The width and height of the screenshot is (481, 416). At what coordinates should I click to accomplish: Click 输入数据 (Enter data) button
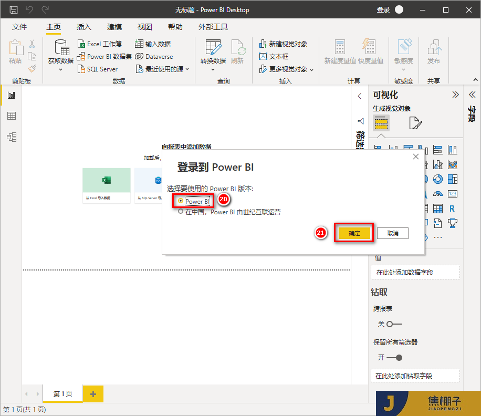[153, 44]
